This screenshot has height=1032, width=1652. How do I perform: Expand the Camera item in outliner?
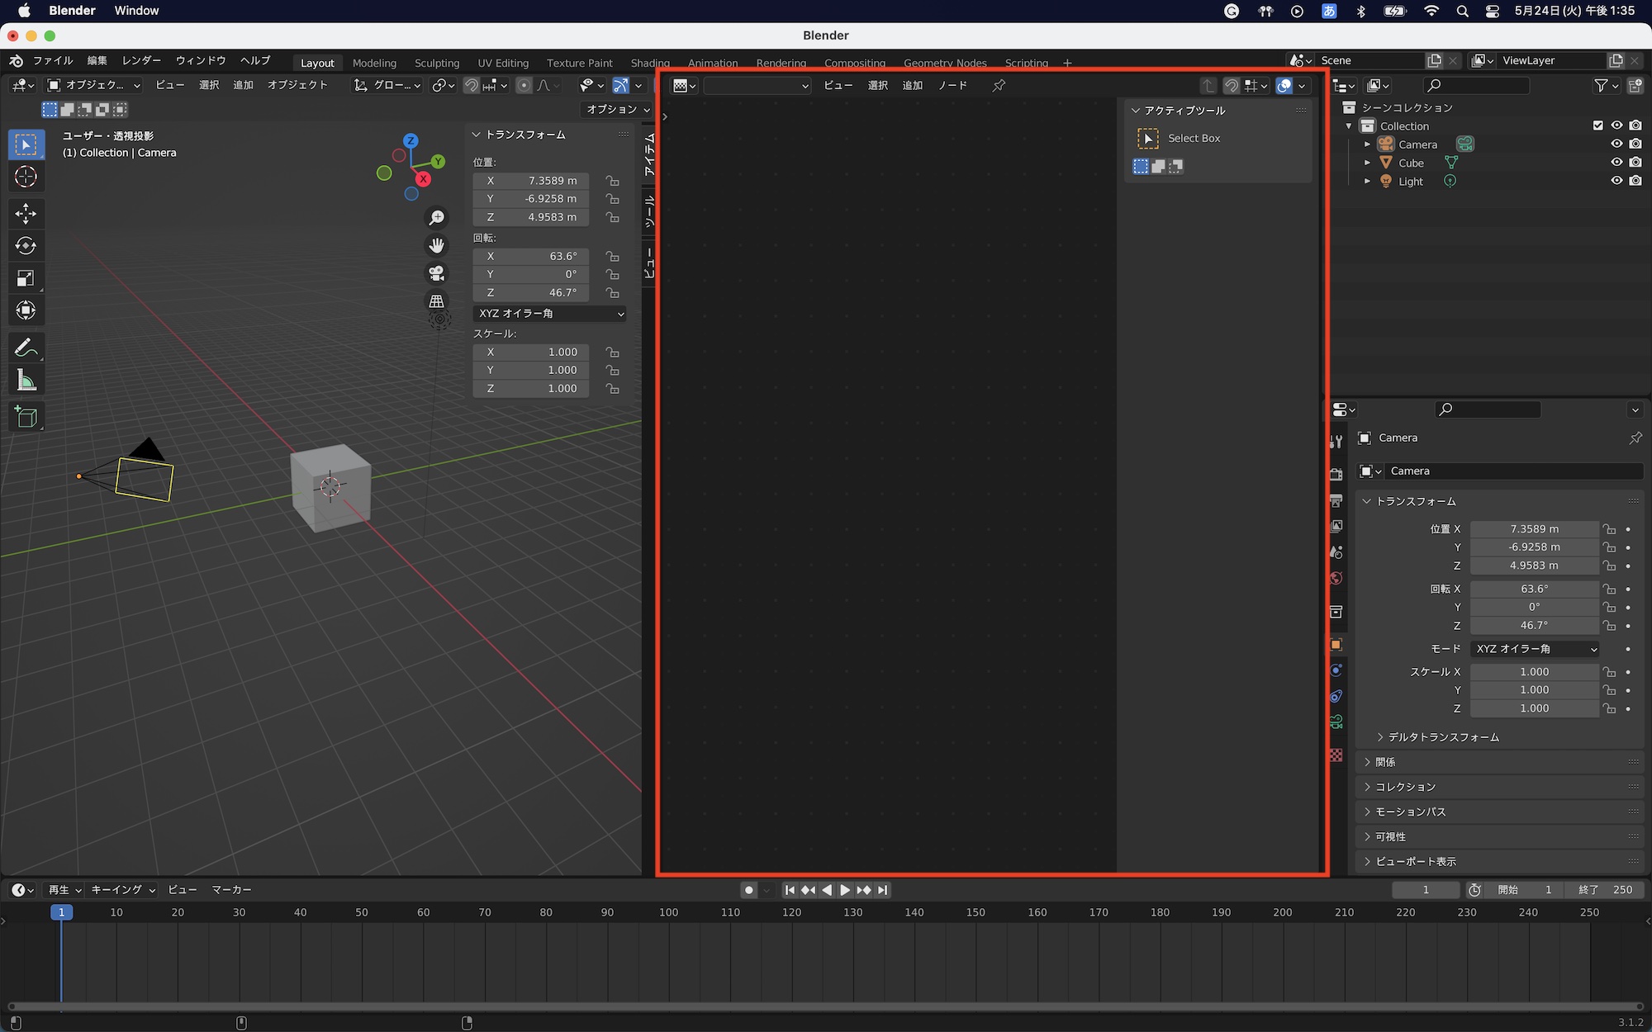click(x=1367, y=144)
